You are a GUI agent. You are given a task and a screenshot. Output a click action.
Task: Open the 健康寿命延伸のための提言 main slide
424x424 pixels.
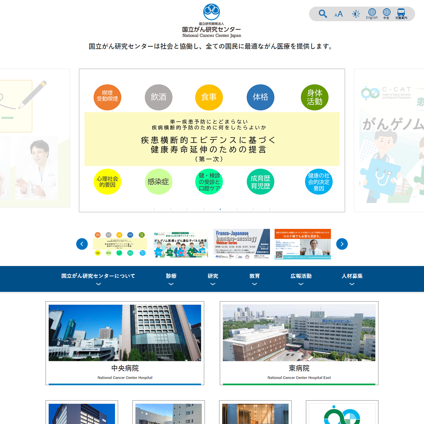click(x=212, y=140)
